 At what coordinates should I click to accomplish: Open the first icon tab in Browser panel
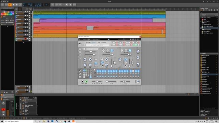coord(201,10)
